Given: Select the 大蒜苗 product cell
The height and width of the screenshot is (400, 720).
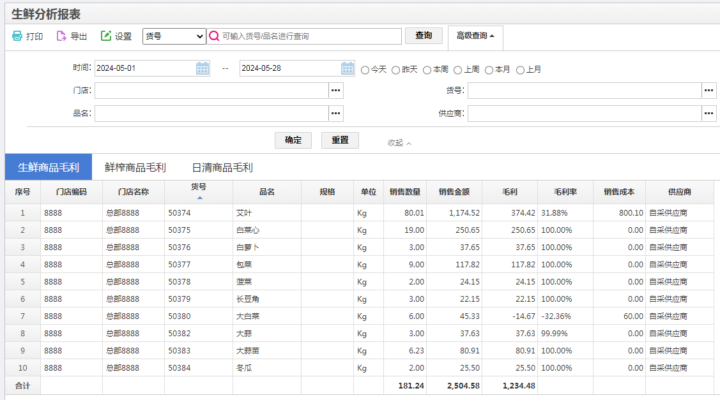Looking at the screenshot, I should pyautogui.click(x=267, y=350).
